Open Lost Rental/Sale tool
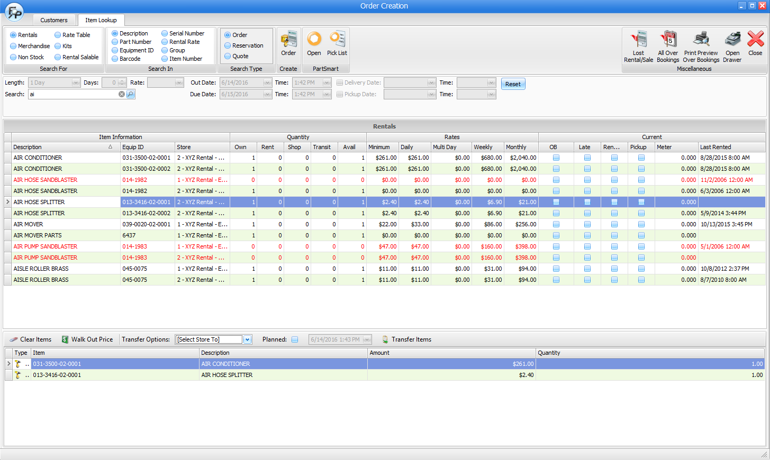 click(638, 47)
